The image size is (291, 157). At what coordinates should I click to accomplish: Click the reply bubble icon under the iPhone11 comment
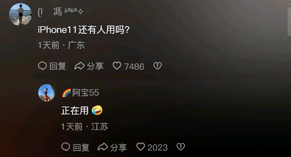coord(42,66)
